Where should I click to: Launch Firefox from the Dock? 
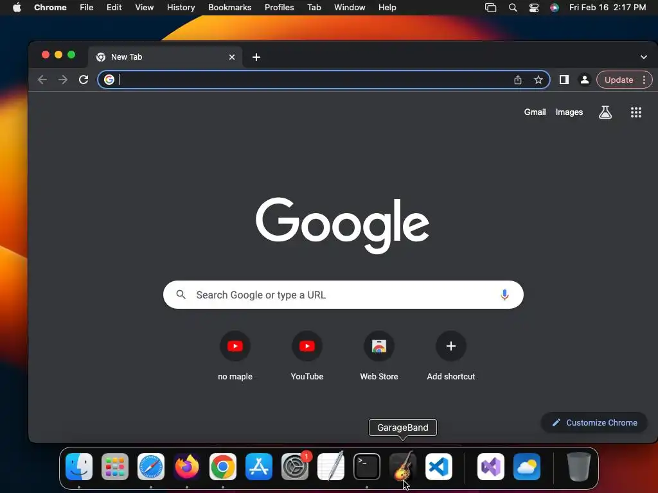point(187,467)
